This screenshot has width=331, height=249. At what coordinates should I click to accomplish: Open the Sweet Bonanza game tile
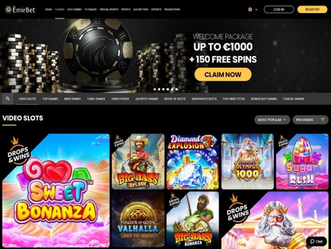point(56,190)
